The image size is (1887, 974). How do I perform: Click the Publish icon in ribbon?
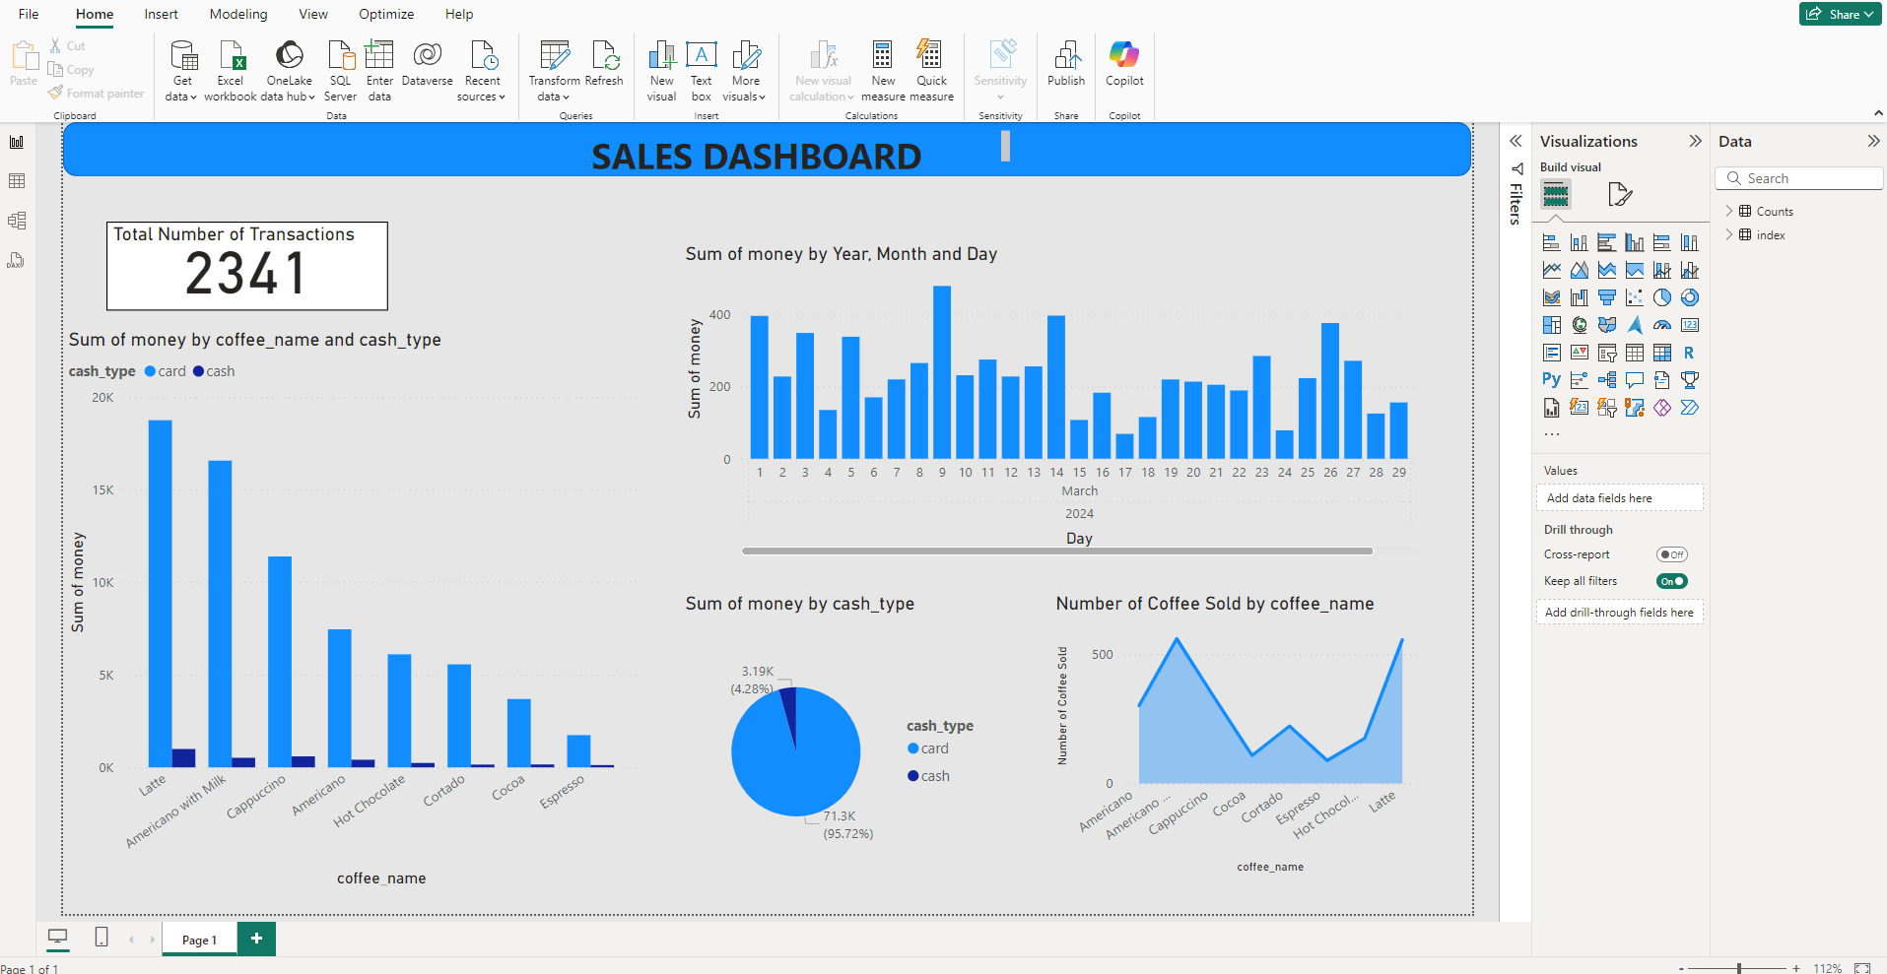coord(1065,65)
